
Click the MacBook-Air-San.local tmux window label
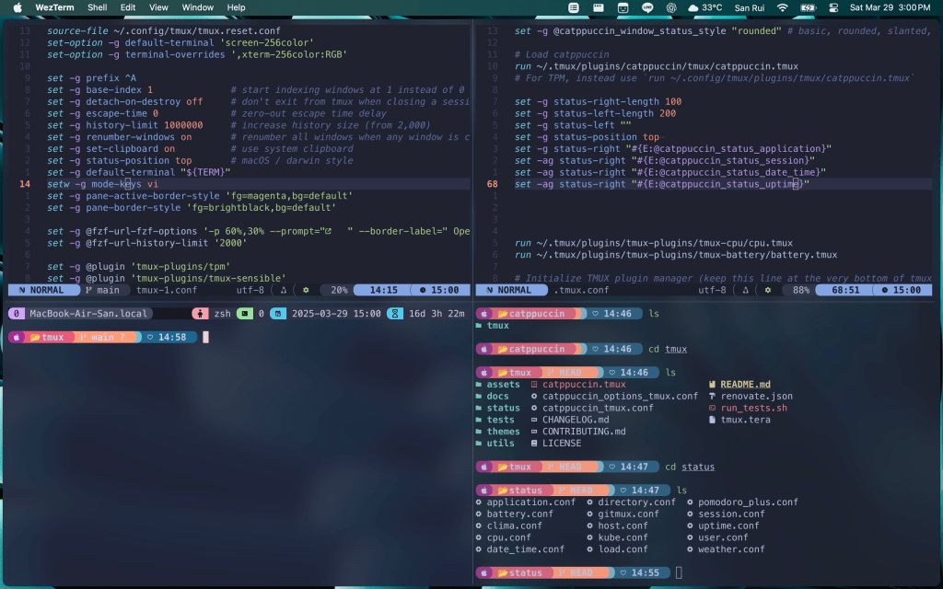tap(87, 313)
